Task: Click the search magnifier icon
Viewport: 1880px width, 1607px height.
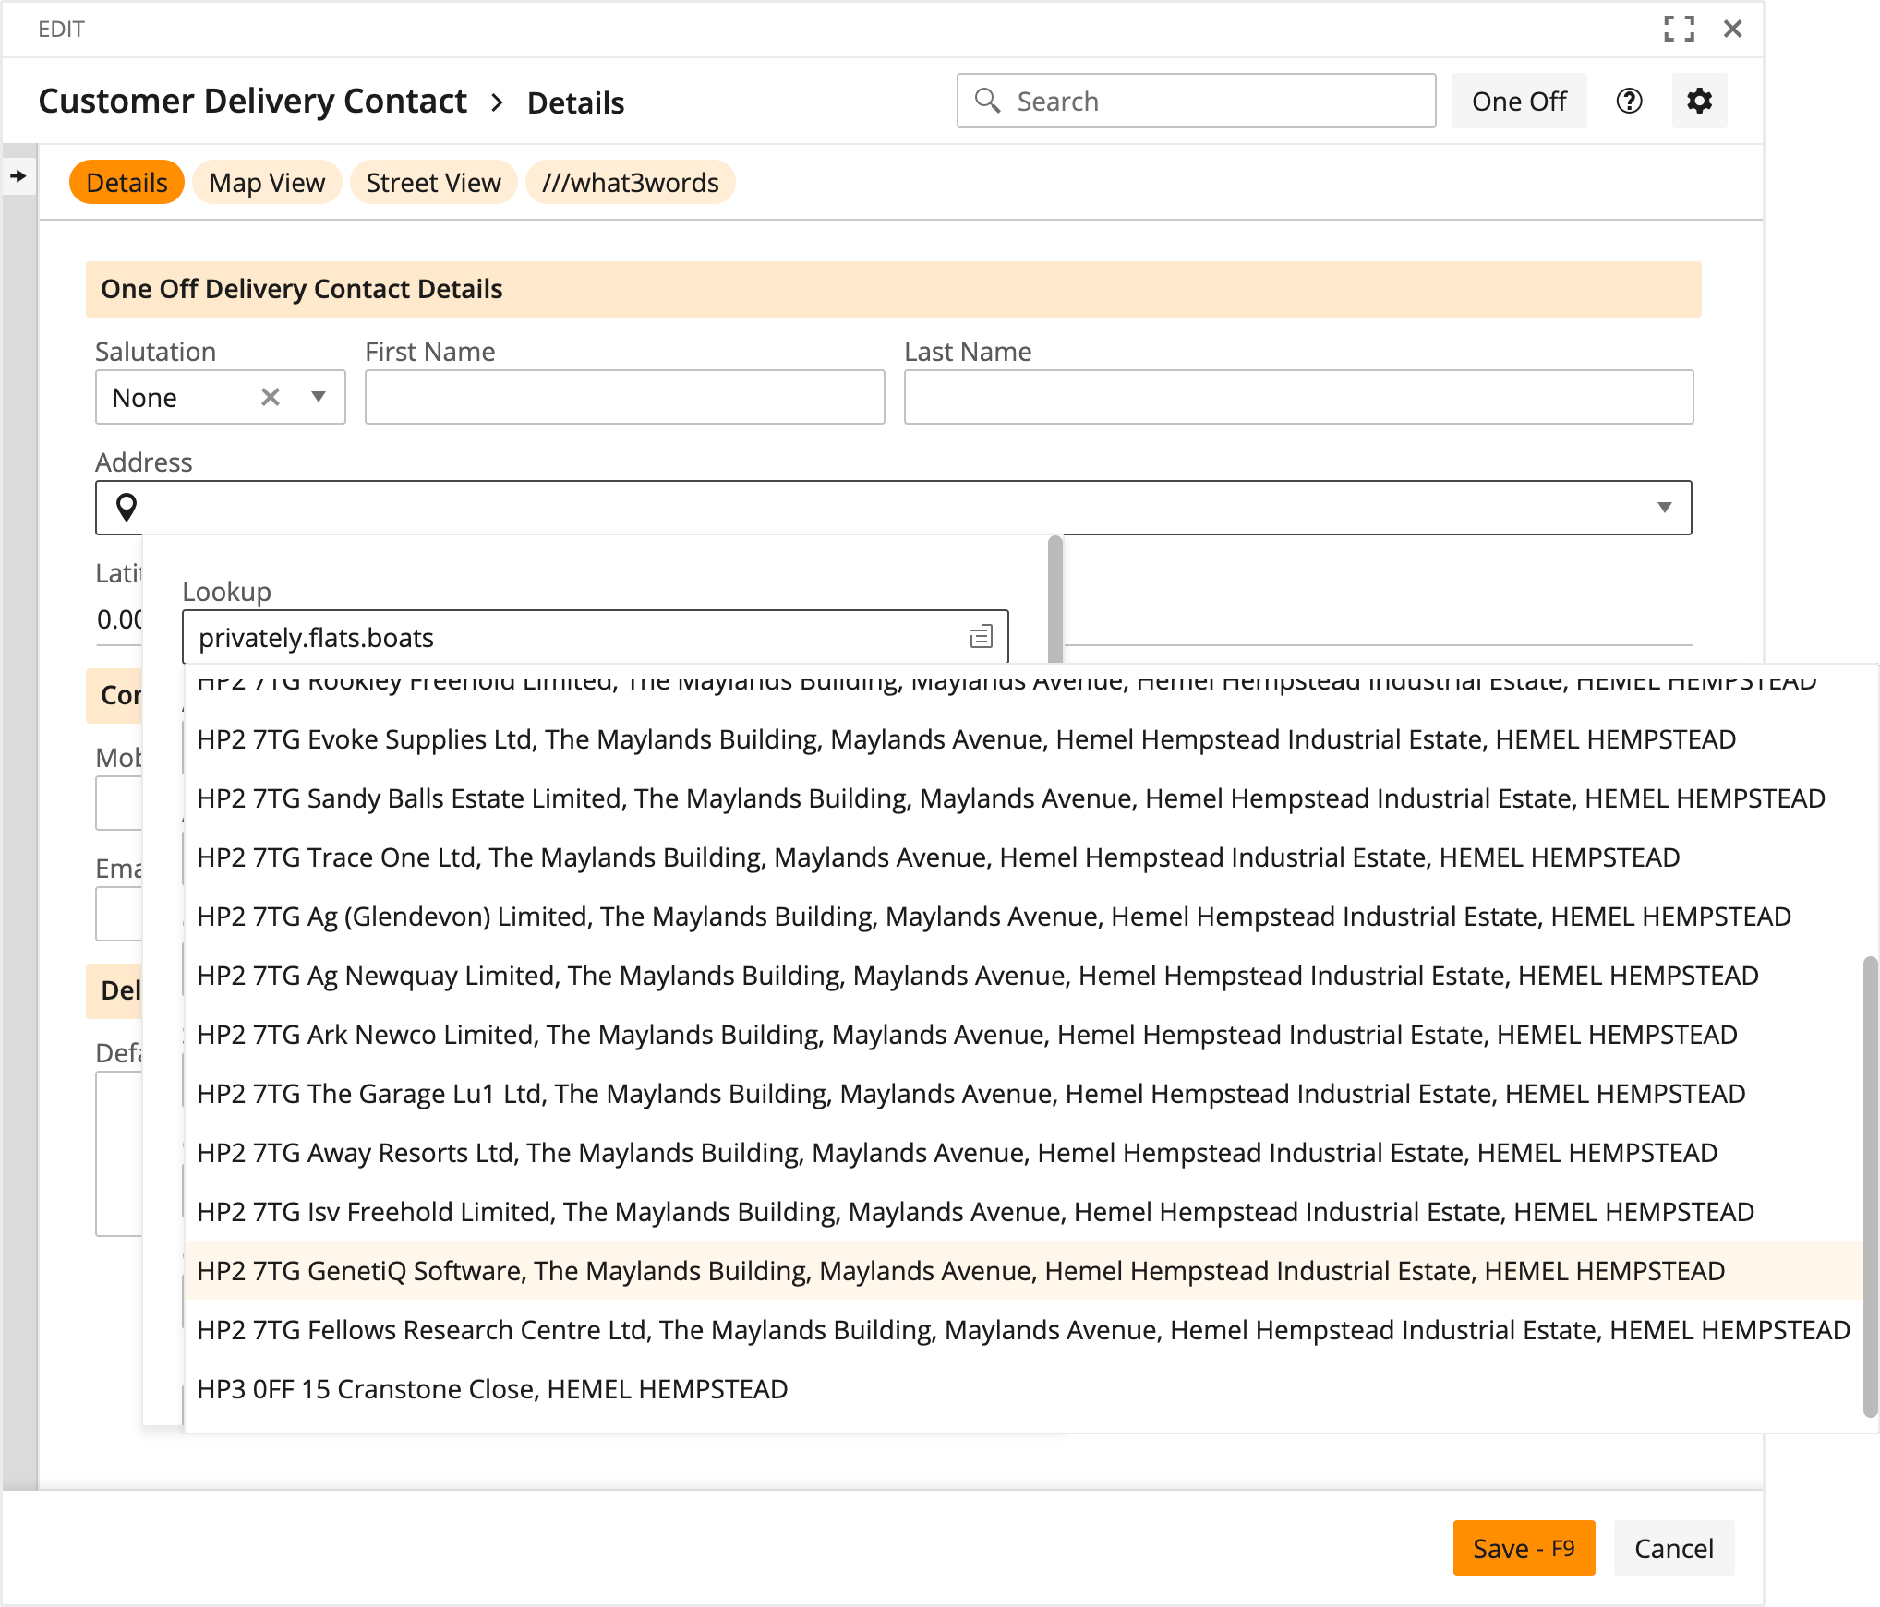Action: click(x=988, y=101)
